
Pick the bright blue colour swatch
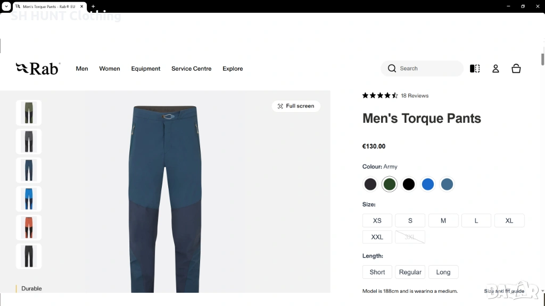(x=428, y=184)
